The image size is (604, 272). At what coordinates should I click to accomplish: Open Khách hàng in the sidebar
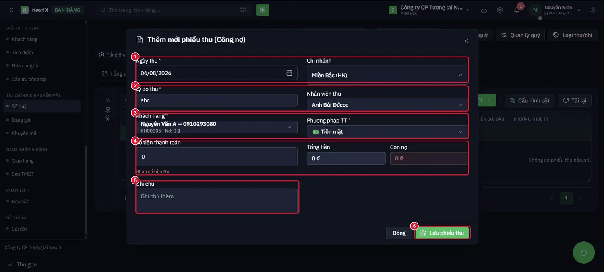point(25,39)
